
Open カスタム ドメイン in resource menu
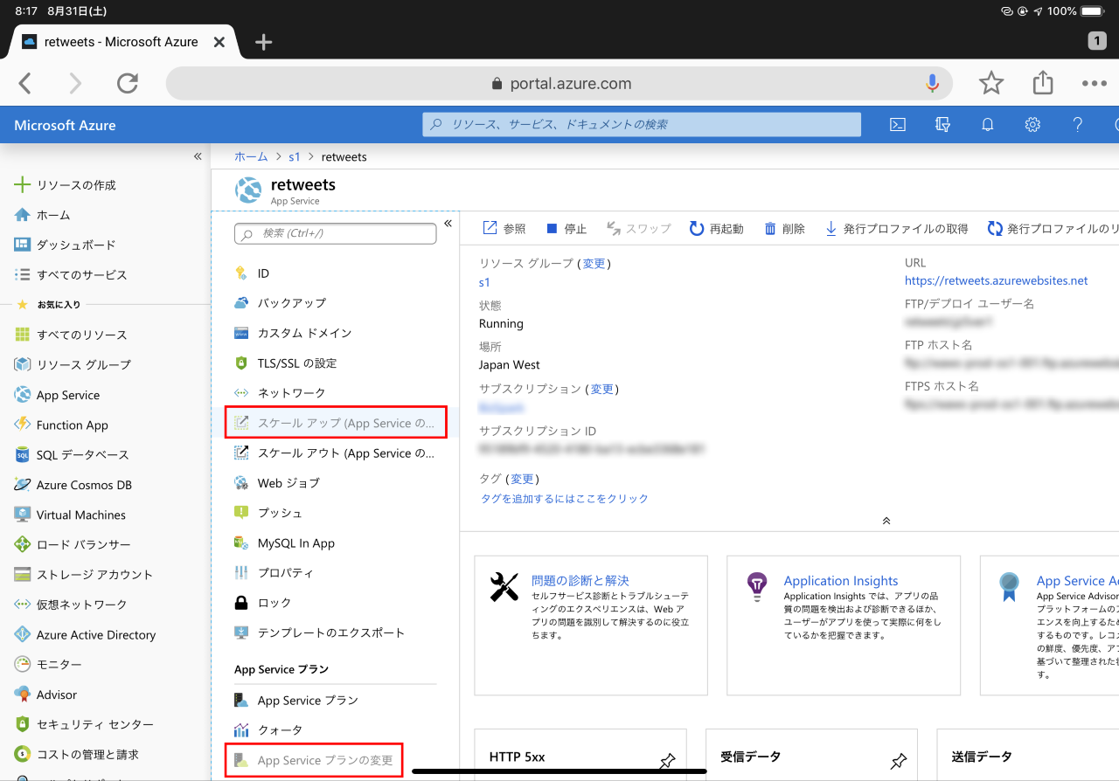(304, 333)
